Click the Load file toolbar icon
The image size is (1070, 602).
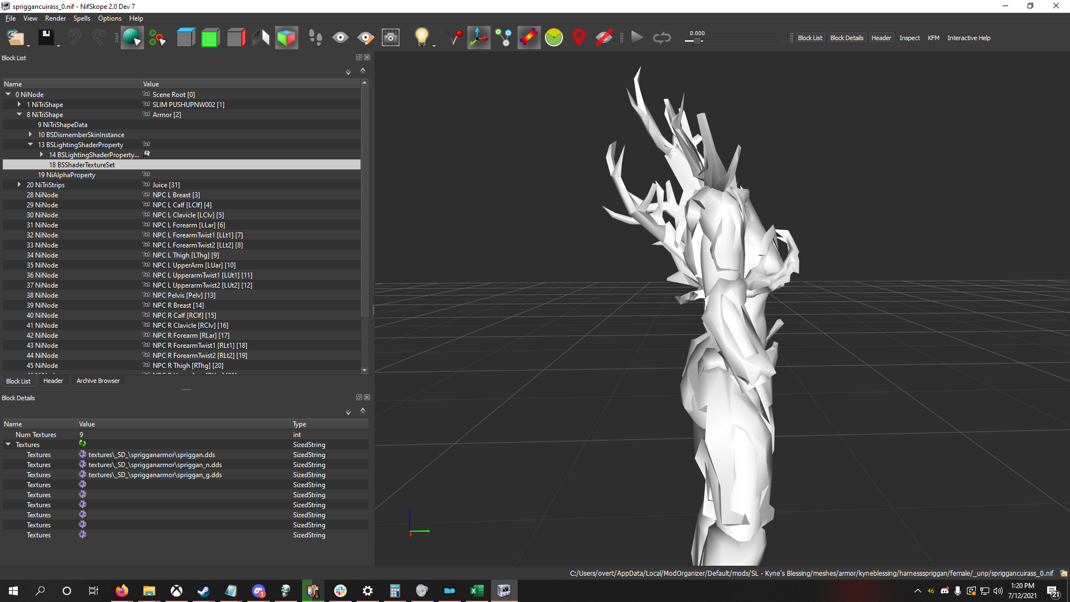(x=15, y=38)
